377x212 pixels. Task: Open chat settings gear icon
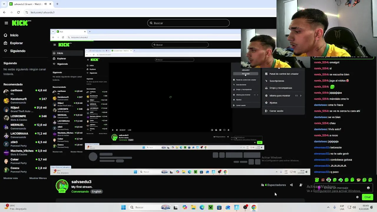pyautogui.click(x=357, y=197)
